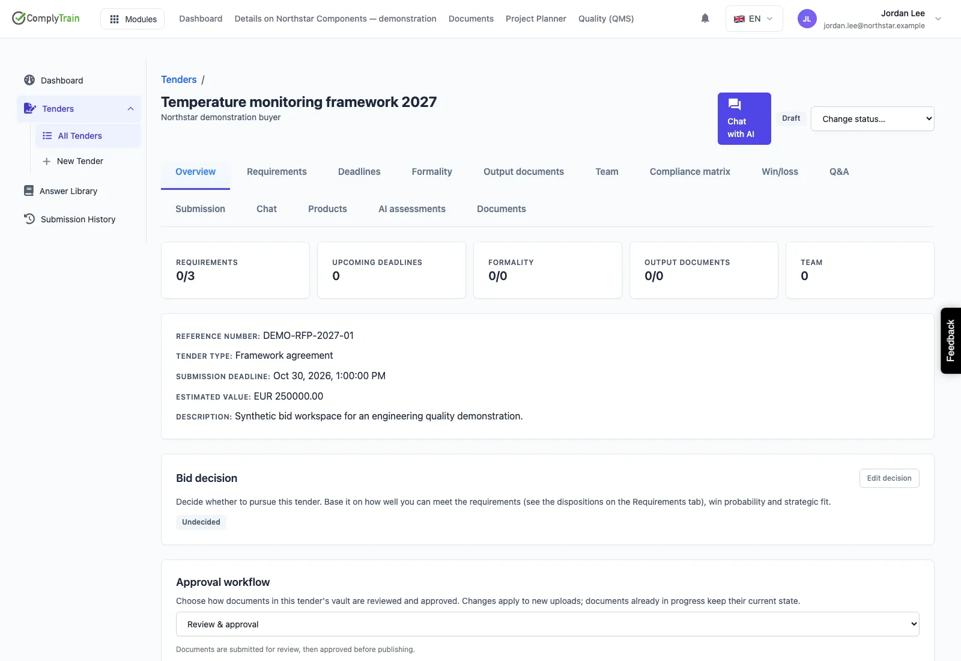Click the ComplyTrain logo
Viewport: 961px width, 661px height.
click(46, 18)
